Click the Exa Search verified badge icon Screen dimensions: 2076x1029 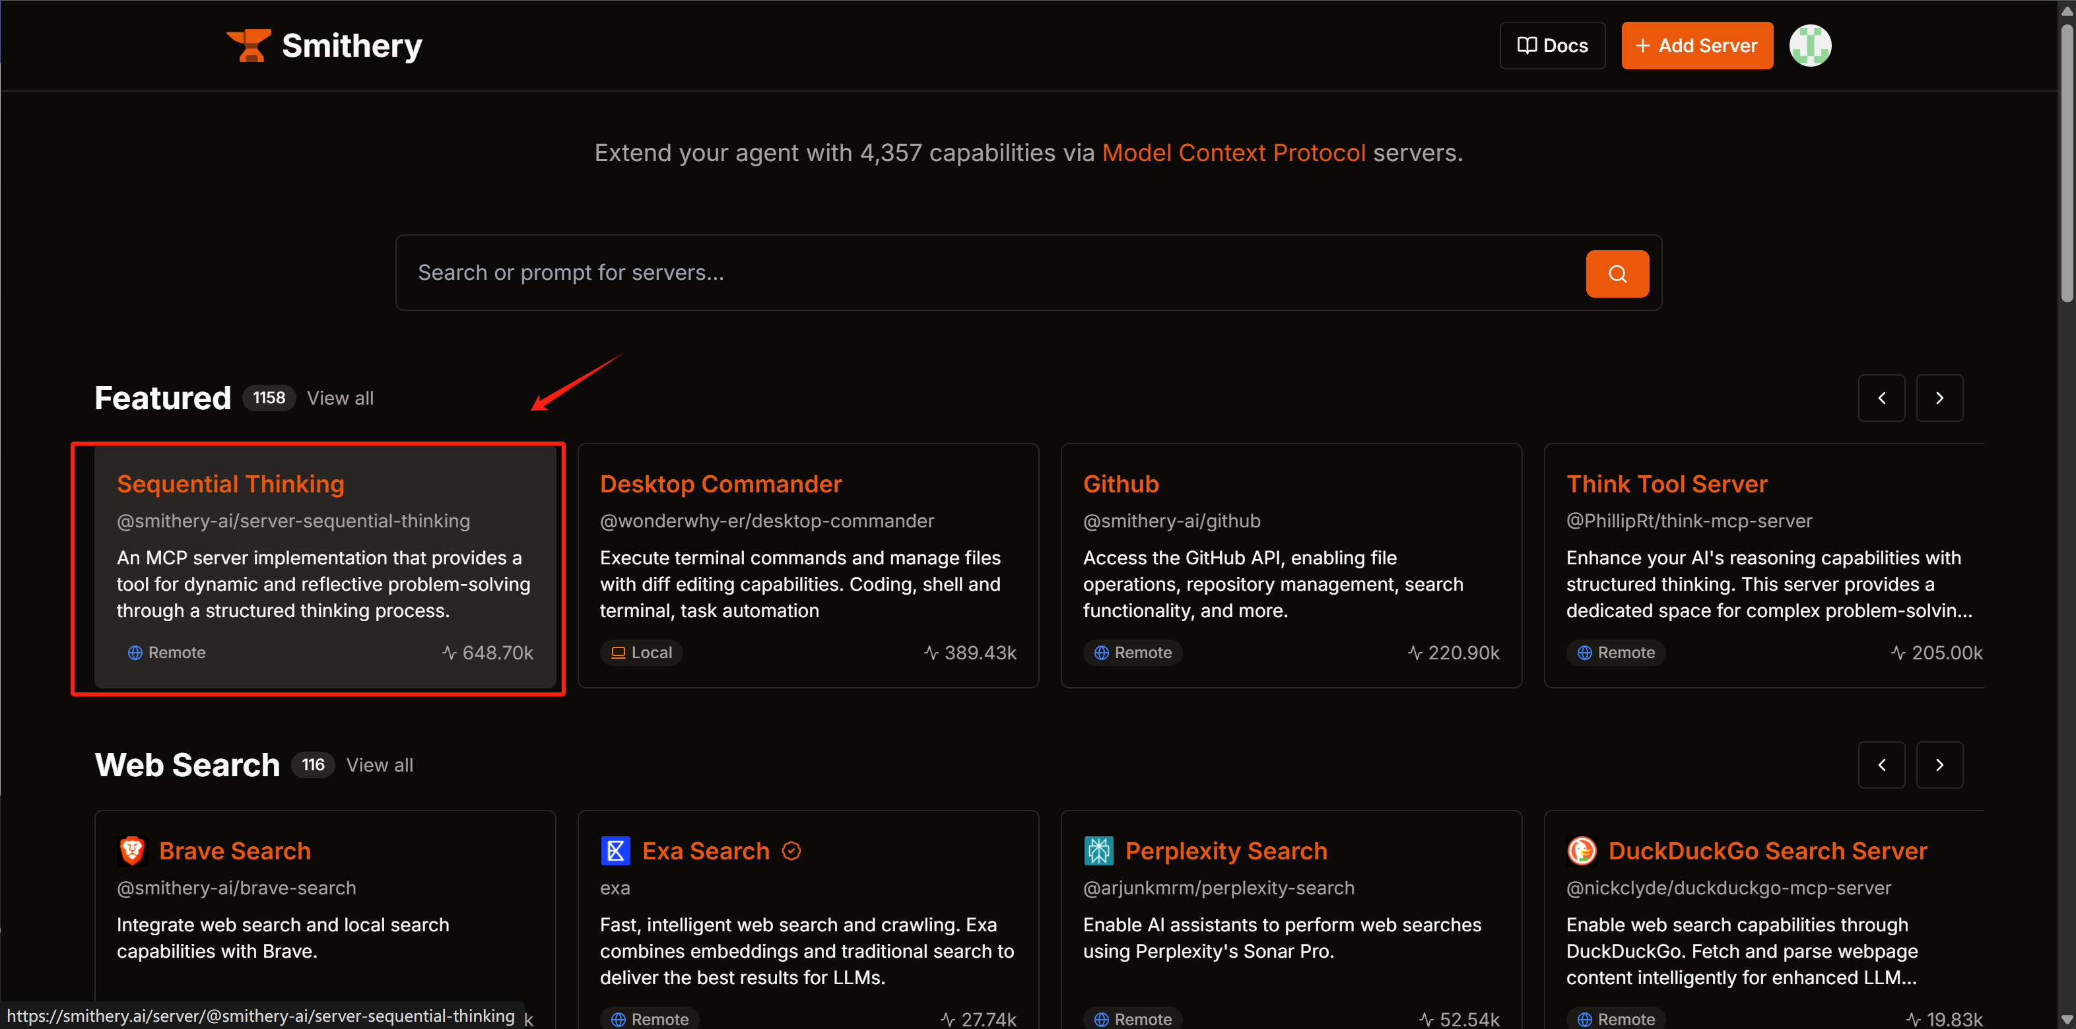(791, 851)
